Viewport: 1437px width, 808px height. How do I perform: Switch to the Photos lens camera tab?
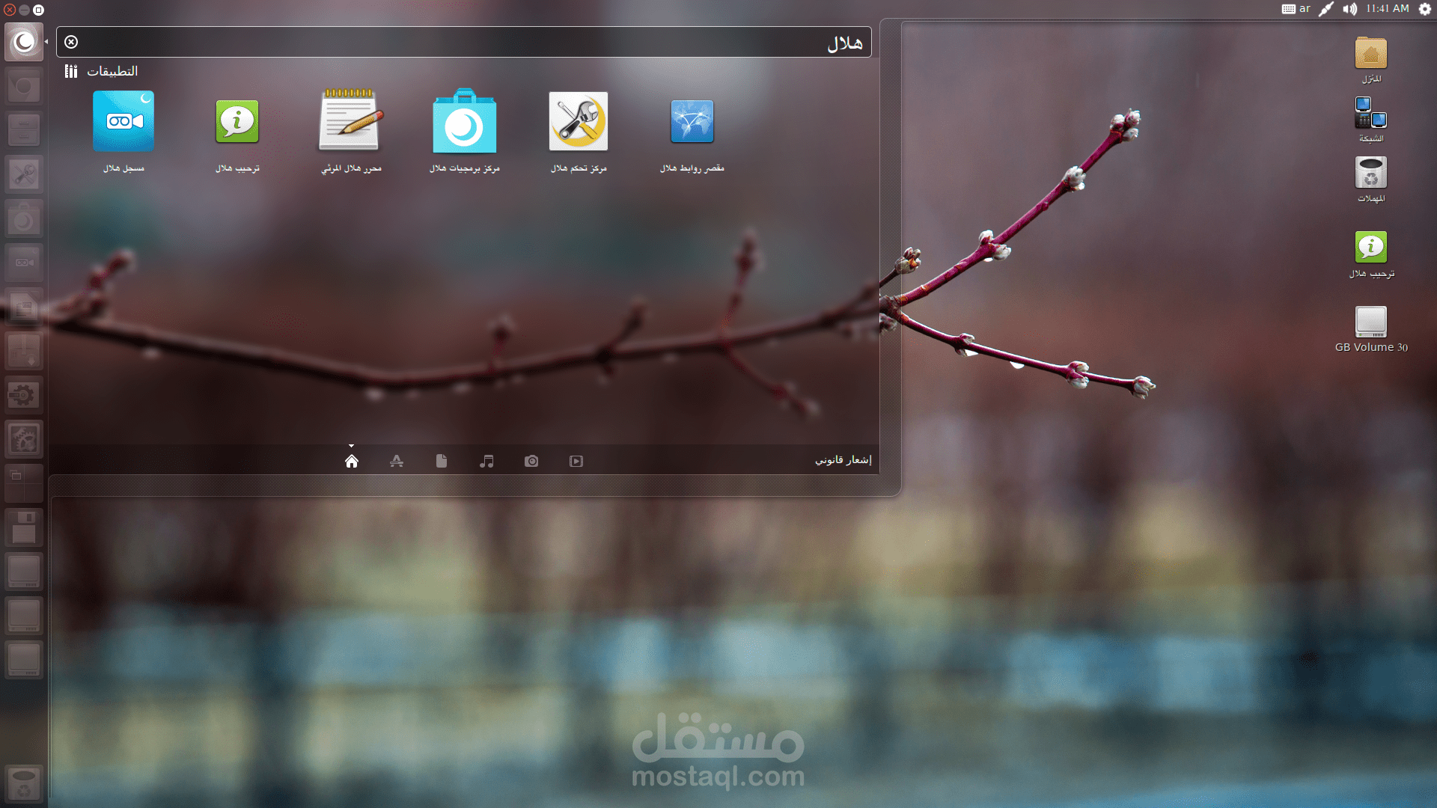531,461
